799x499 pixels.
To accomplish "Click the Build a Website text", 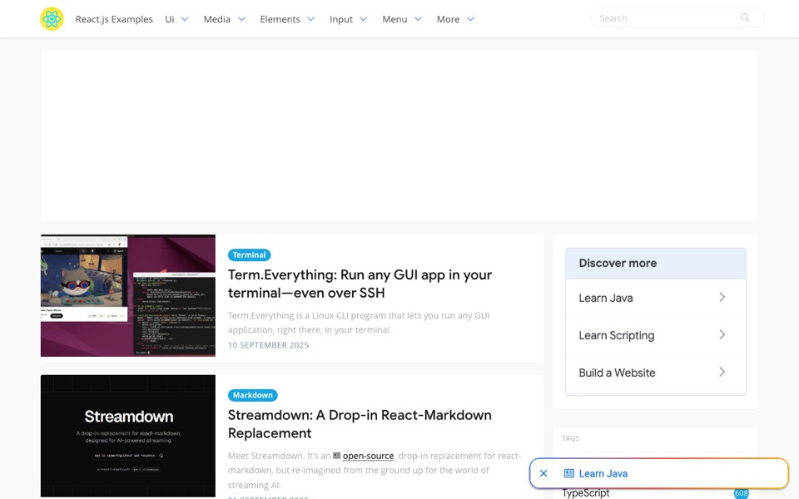I will pyautogui.click(x=617, y=373).
